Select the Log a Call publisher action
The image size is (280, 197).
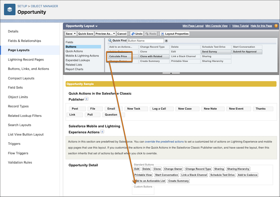(x=161, y=109)
